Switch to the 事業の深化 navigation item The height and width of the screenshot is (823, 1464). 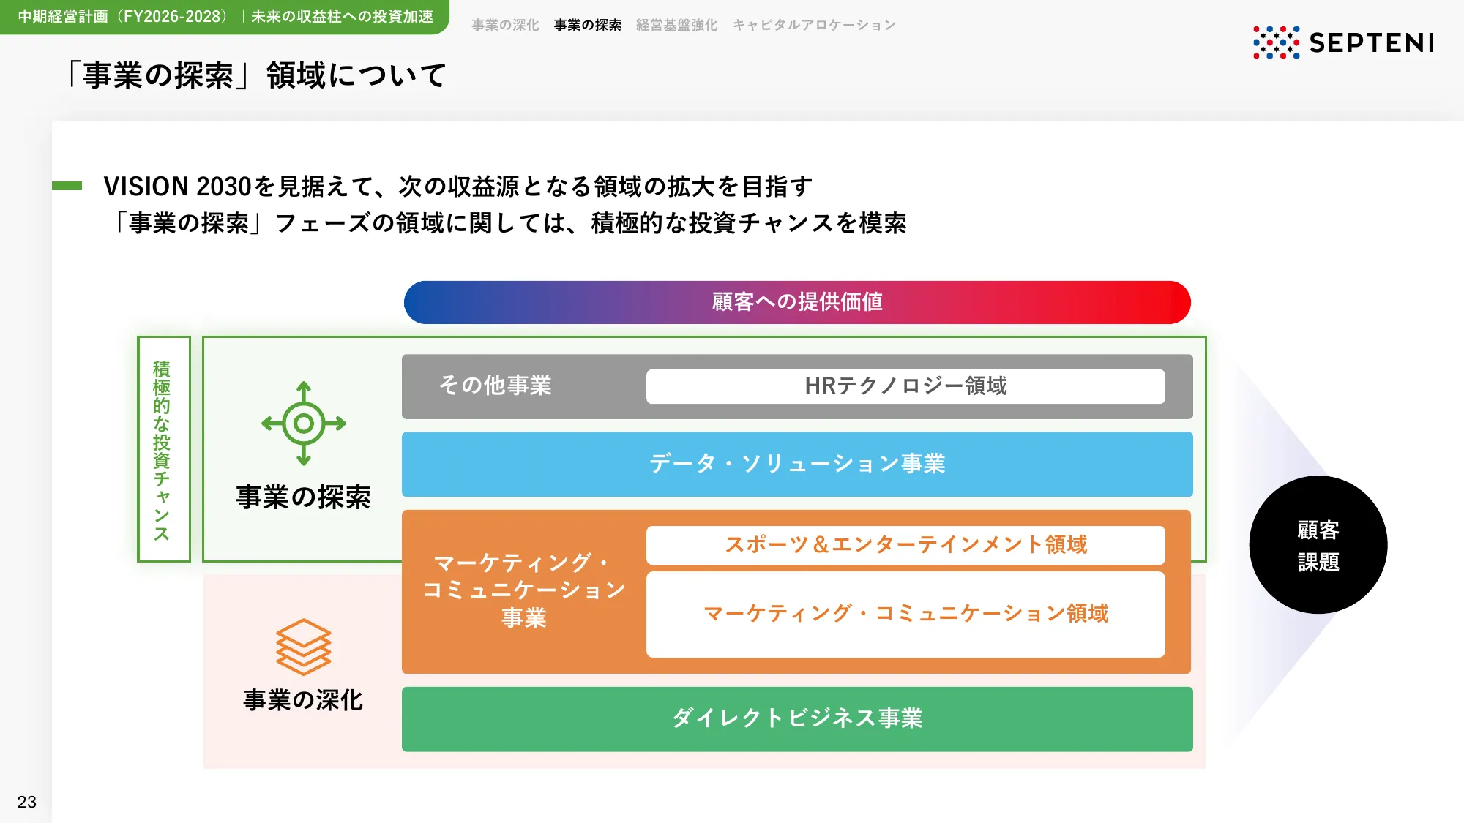point(504,24)
